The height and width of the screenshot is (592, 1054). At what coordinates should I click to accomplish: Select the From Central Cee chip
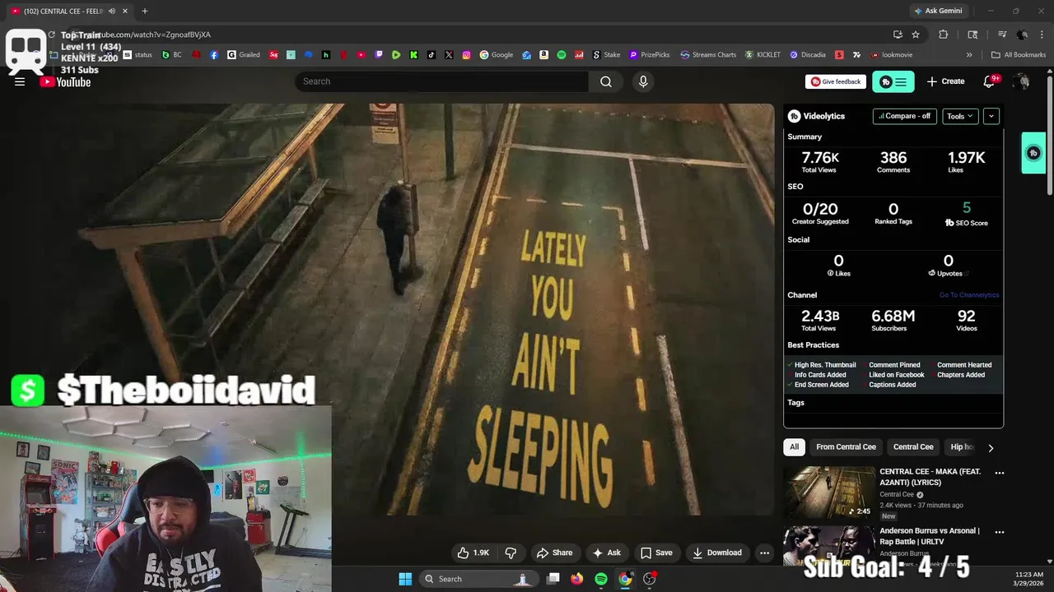846,446
